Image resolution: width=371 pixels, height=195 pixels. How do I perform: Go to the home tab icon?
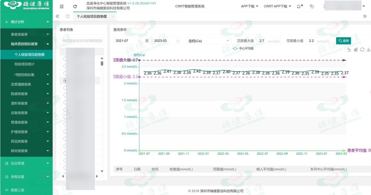coord(68,16)
